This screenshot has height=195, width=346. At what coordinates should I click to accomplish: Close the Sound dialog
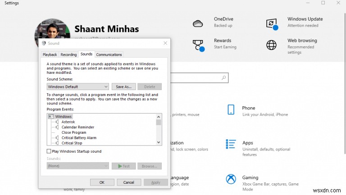(x=165, y=43)
